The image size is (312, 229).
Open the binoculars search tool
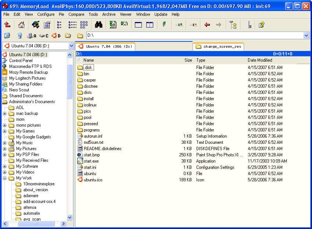(x=98, y=25)
